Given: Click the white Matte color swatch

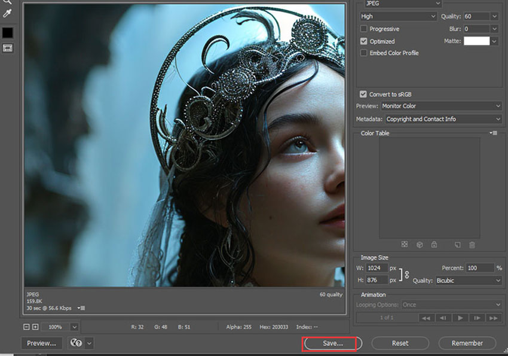Looking at the screenshot, I should tap(476, 41).
